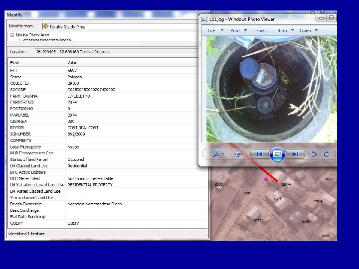Screen dimensions: 359x269
Task: Select the FARMERFNO value 2074
Action: 72,102
